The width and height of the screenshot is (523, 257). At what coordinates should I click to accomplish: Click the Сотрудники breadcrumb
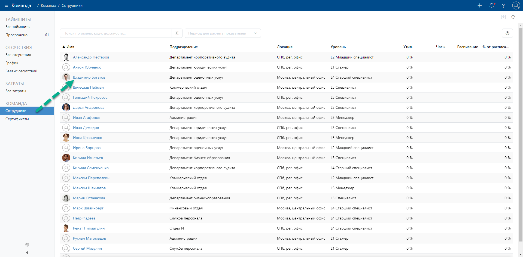pyautogui.click(x=72, y=5)
